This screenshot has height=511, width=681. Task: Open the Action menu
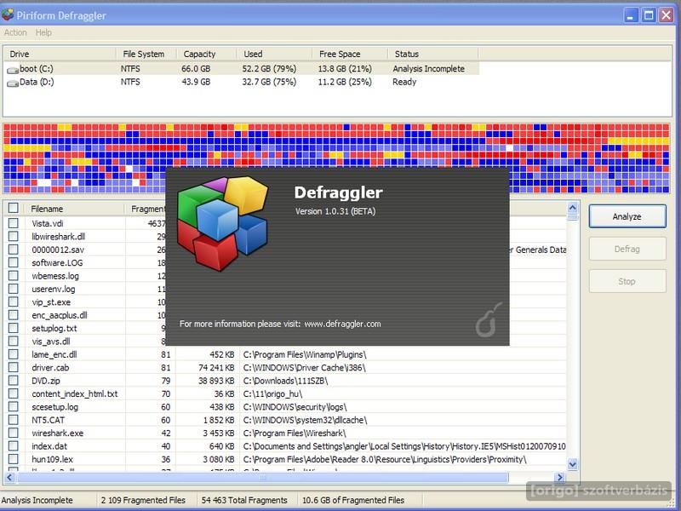tap(15, 32)
